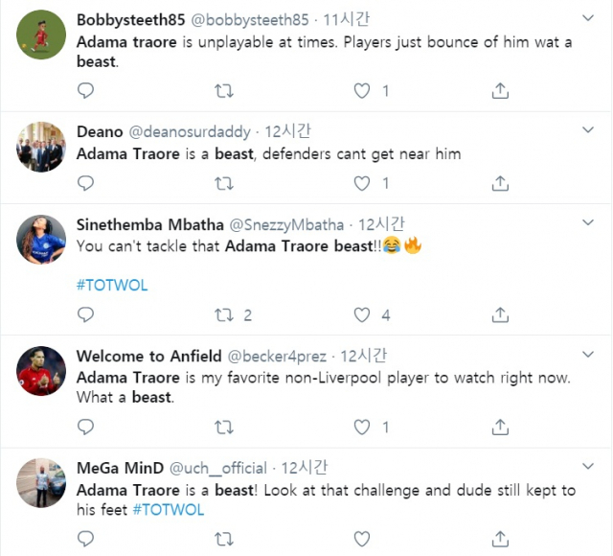
Task: Open more options for Bobbysteeth85's tweet
Action: tap(586, 18)
